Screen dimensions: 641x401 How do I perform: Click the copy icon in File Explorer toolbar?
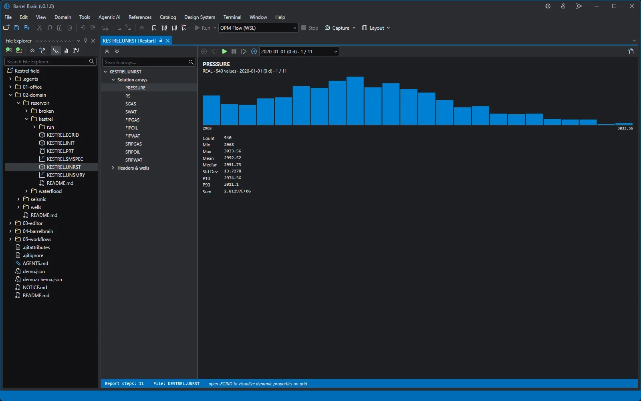(x=76, y=51)
